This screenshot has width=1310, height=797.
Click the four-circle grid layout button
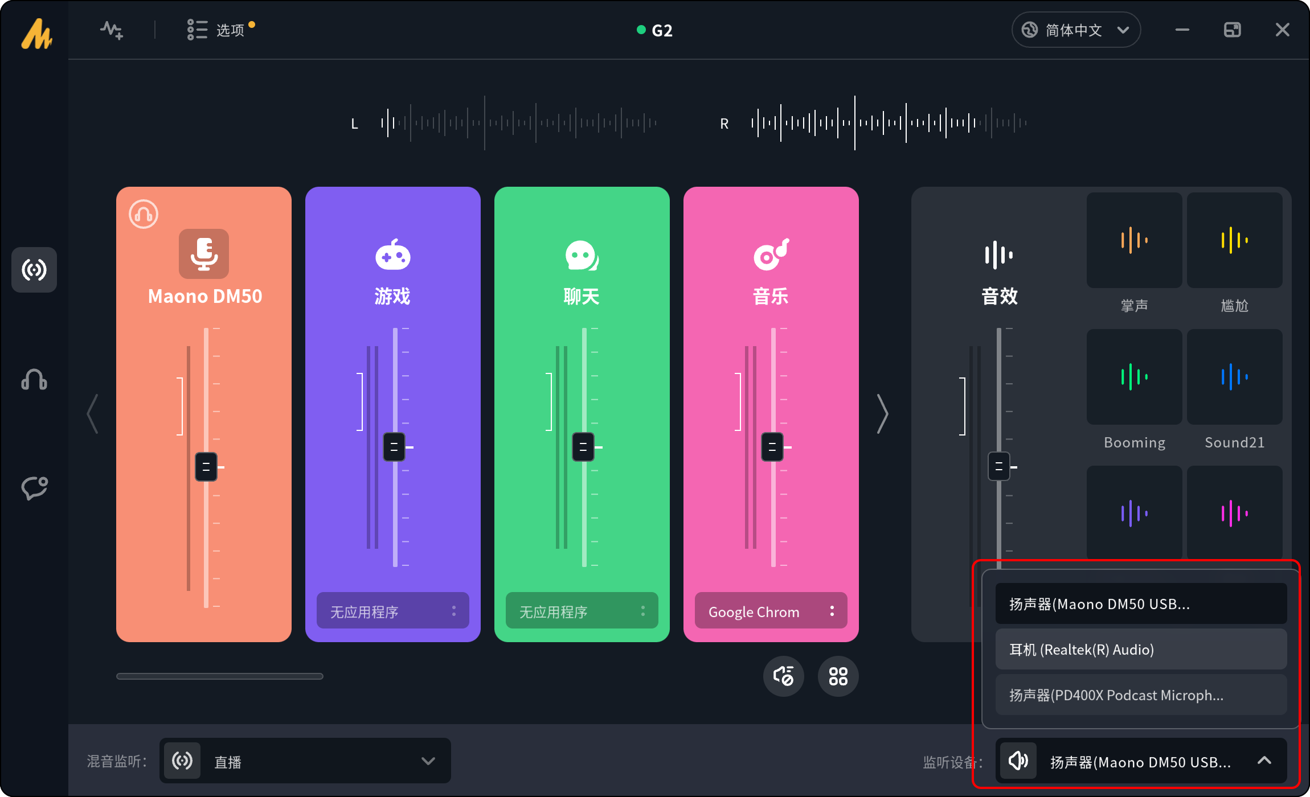point(838,676)
